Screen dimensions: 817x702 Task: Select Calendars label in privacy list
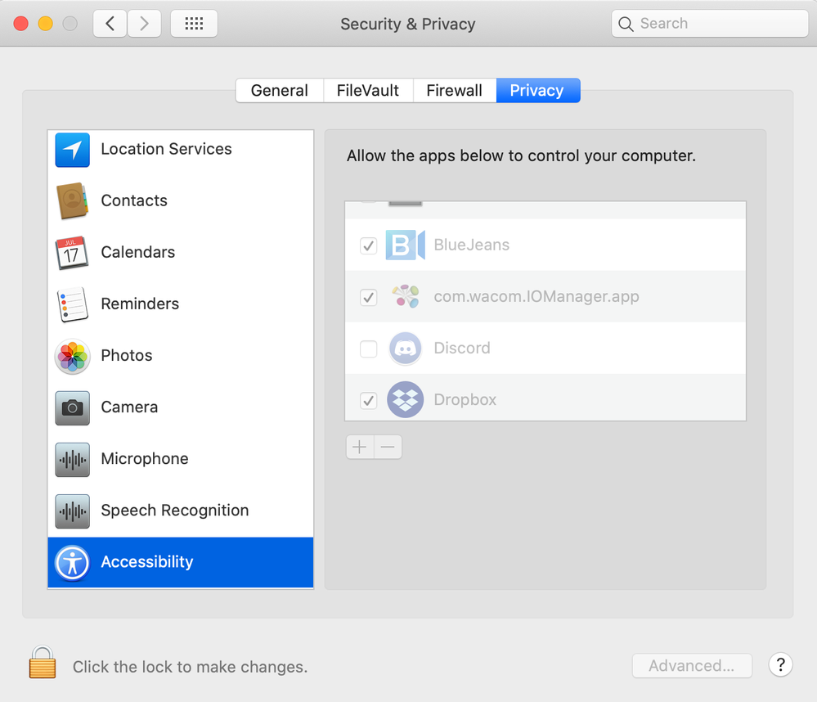[138, 252]
